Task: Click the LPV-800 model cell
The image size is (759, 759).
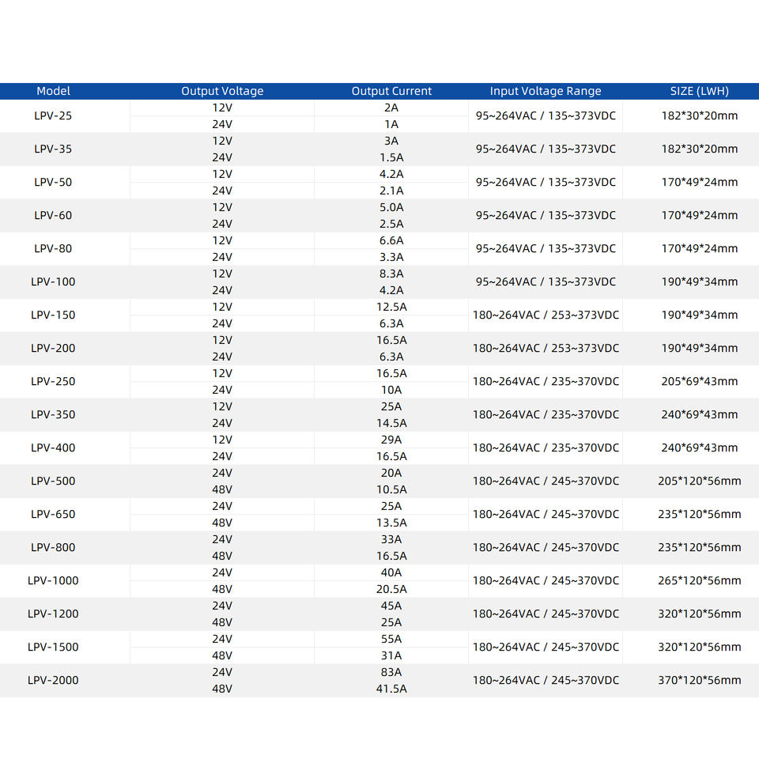Action: tap(53, 547)
